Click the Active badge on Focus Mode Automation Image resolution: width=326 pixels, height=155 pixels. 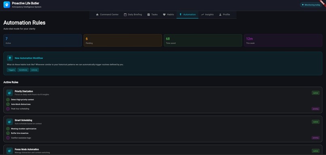pyautogui.click(x=315, y=151)
